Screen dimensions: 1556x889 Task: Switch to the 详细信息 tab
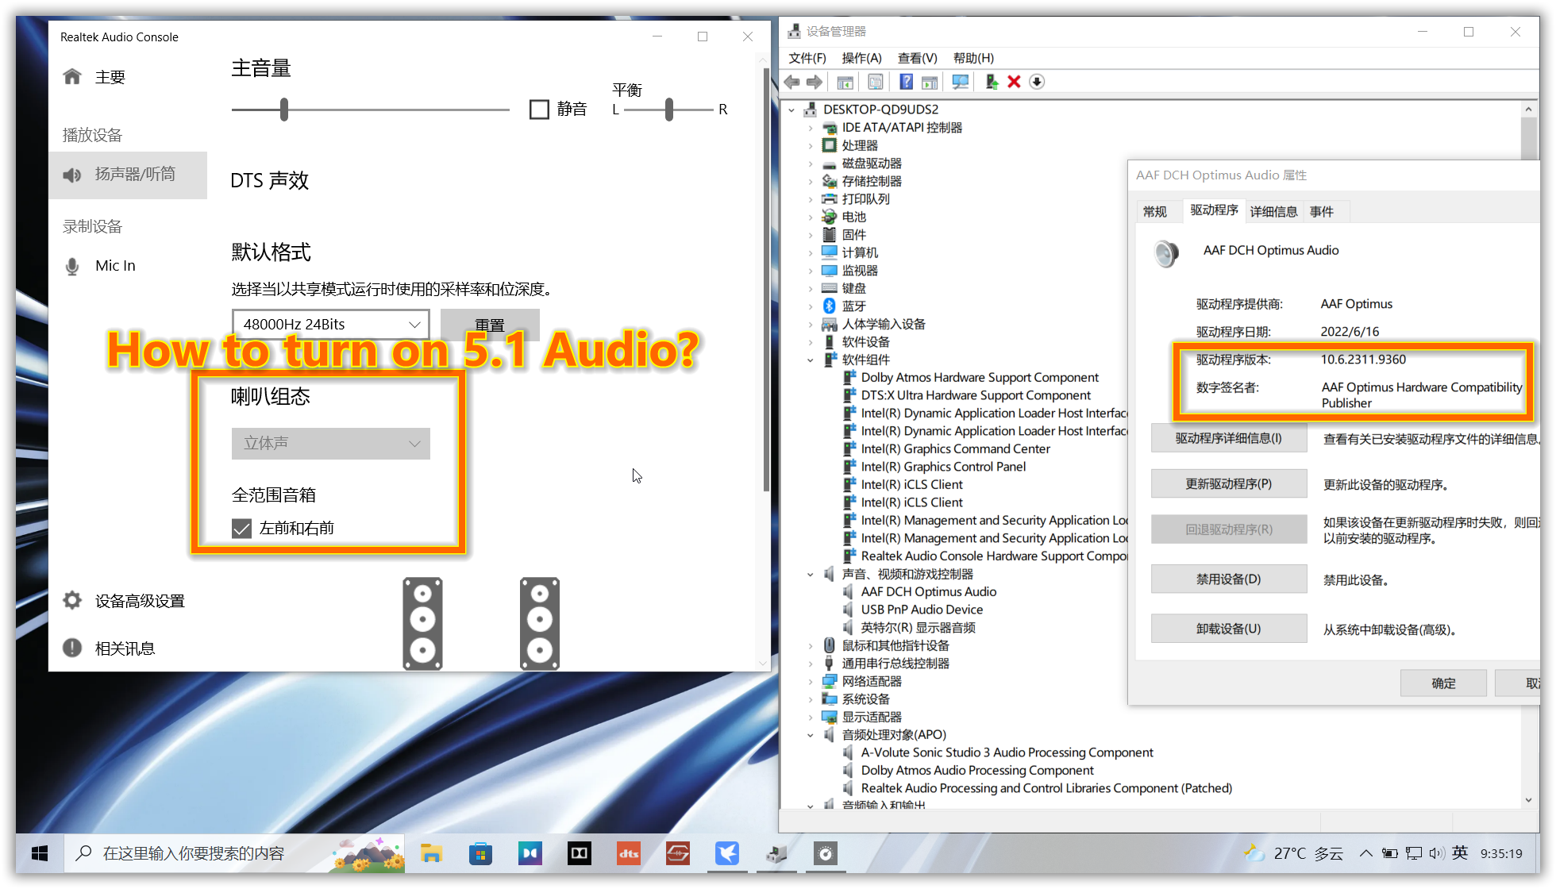pos(1273,211)
